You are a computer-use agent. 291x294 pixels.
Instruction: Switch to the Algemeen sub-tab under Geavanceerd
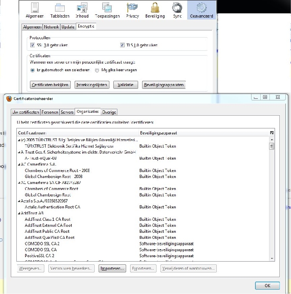coord(32,27)
